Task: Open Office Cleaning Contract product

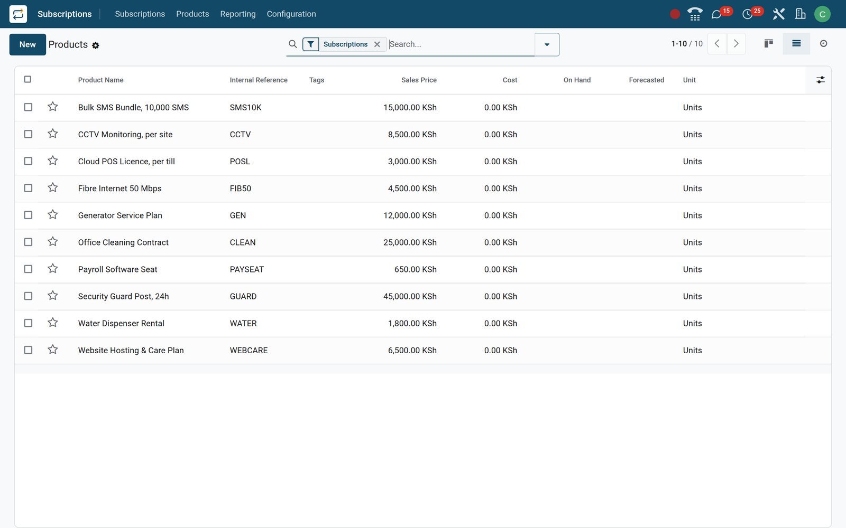Action: (123, 242)
